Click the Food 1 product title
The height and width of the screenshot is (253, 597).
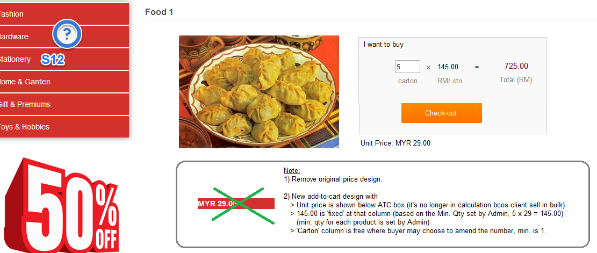click(159, 12)
